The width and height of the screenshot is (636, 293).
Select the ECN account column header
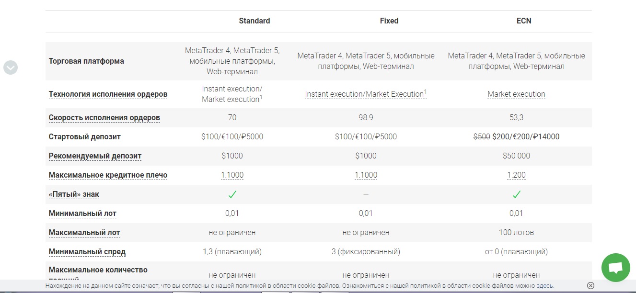pos(524,21)
